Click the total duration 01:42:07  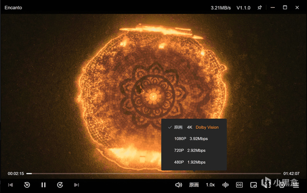(x=291, y=173)
